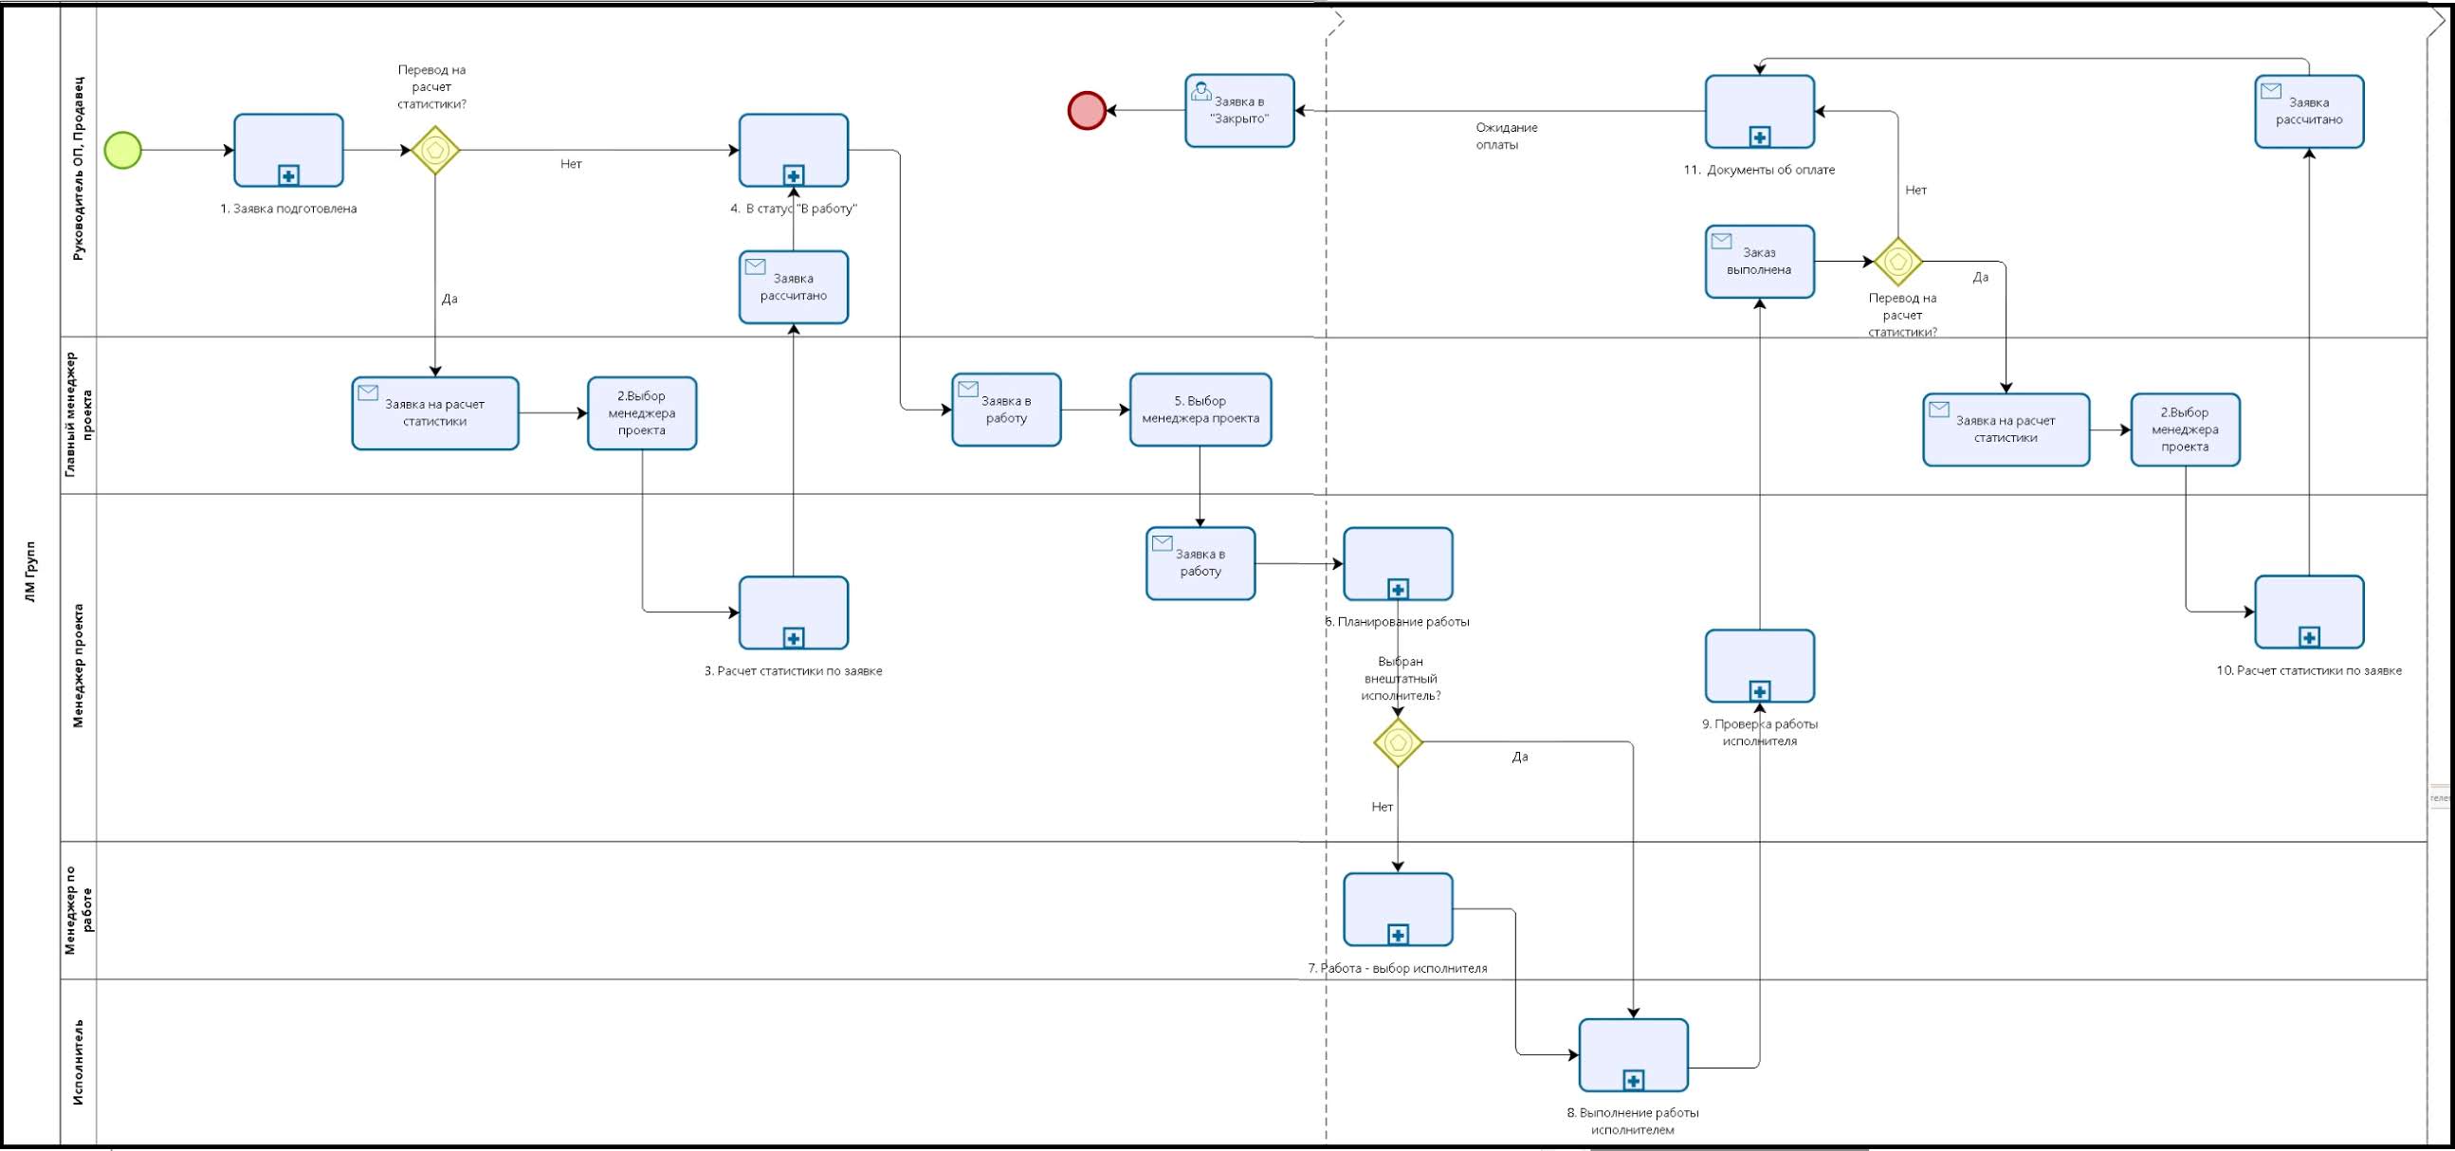Click envelope icon on the left Заявка на расчет статистики task
Viewport: 2455px width, 1151px height.
click(x=368, y=393)
